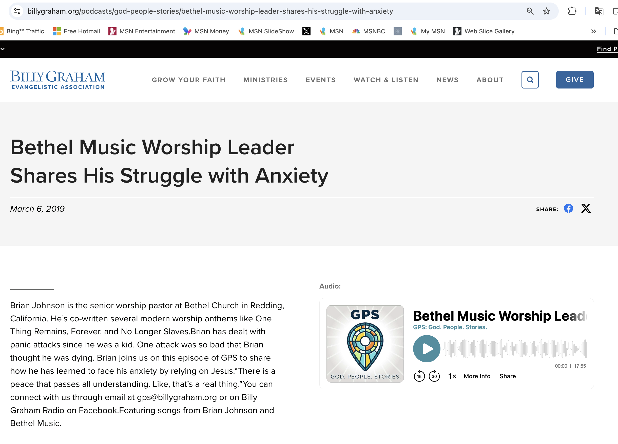
Task: Play the podcast episode
Action: [x=427, y=348]
